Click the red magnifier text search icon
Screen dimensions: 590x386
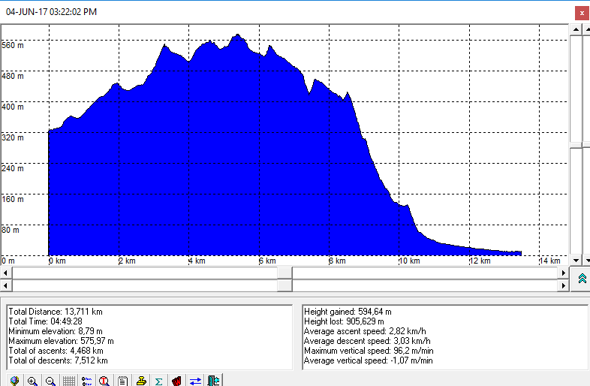click(104, 381)
